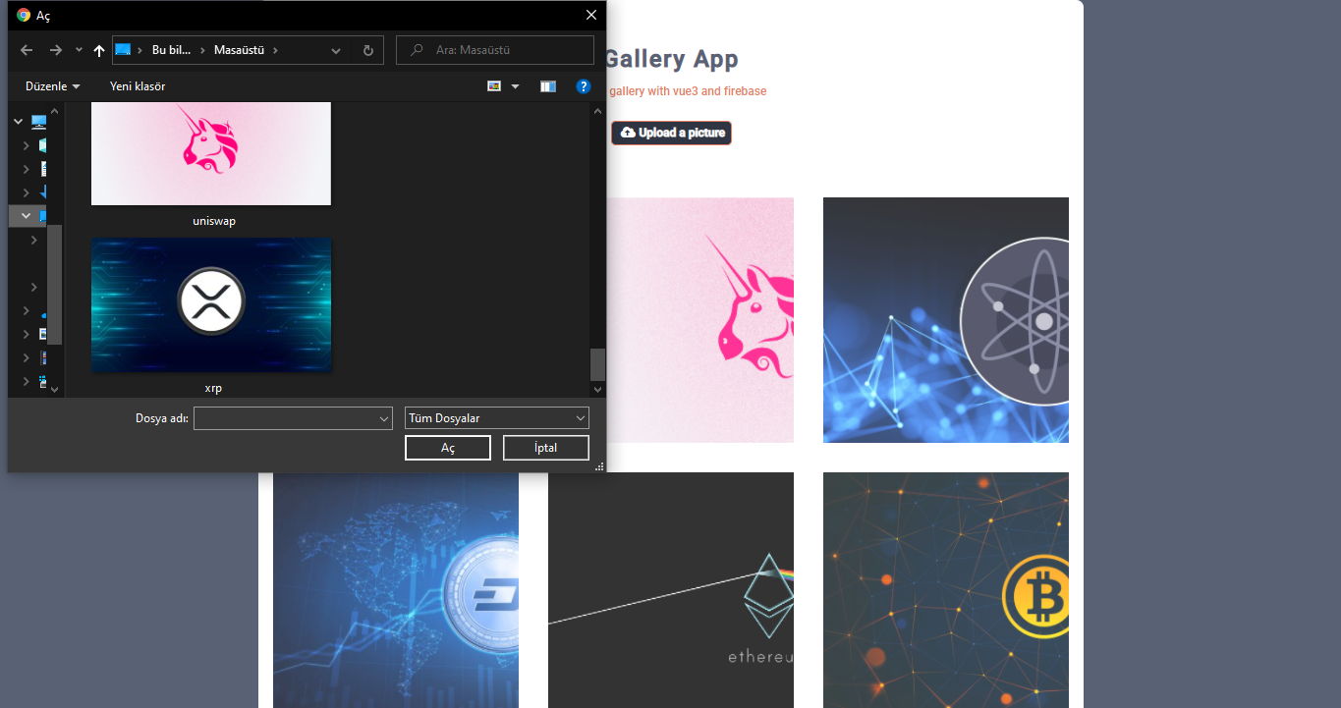Open view options dropdown arrow

coord(516,86)
